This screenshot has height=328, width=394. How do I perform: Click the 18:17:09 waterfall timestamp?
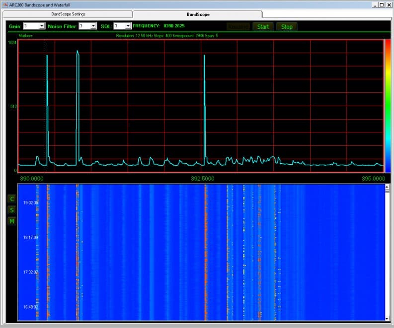click(x=31, y=237)
